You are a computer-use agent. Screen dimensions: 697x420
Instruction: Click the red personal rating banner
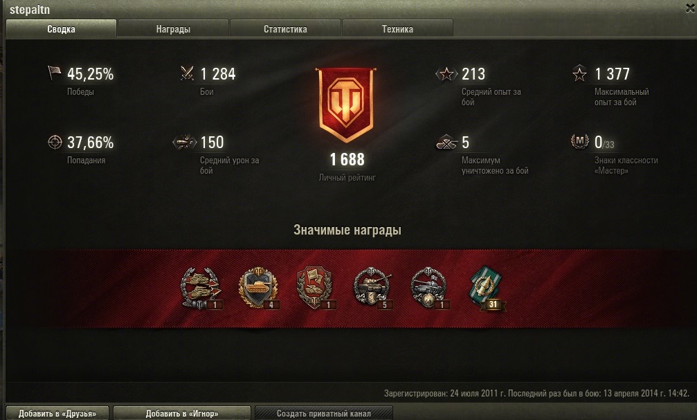pyautogui.click(x=346, y=104)
